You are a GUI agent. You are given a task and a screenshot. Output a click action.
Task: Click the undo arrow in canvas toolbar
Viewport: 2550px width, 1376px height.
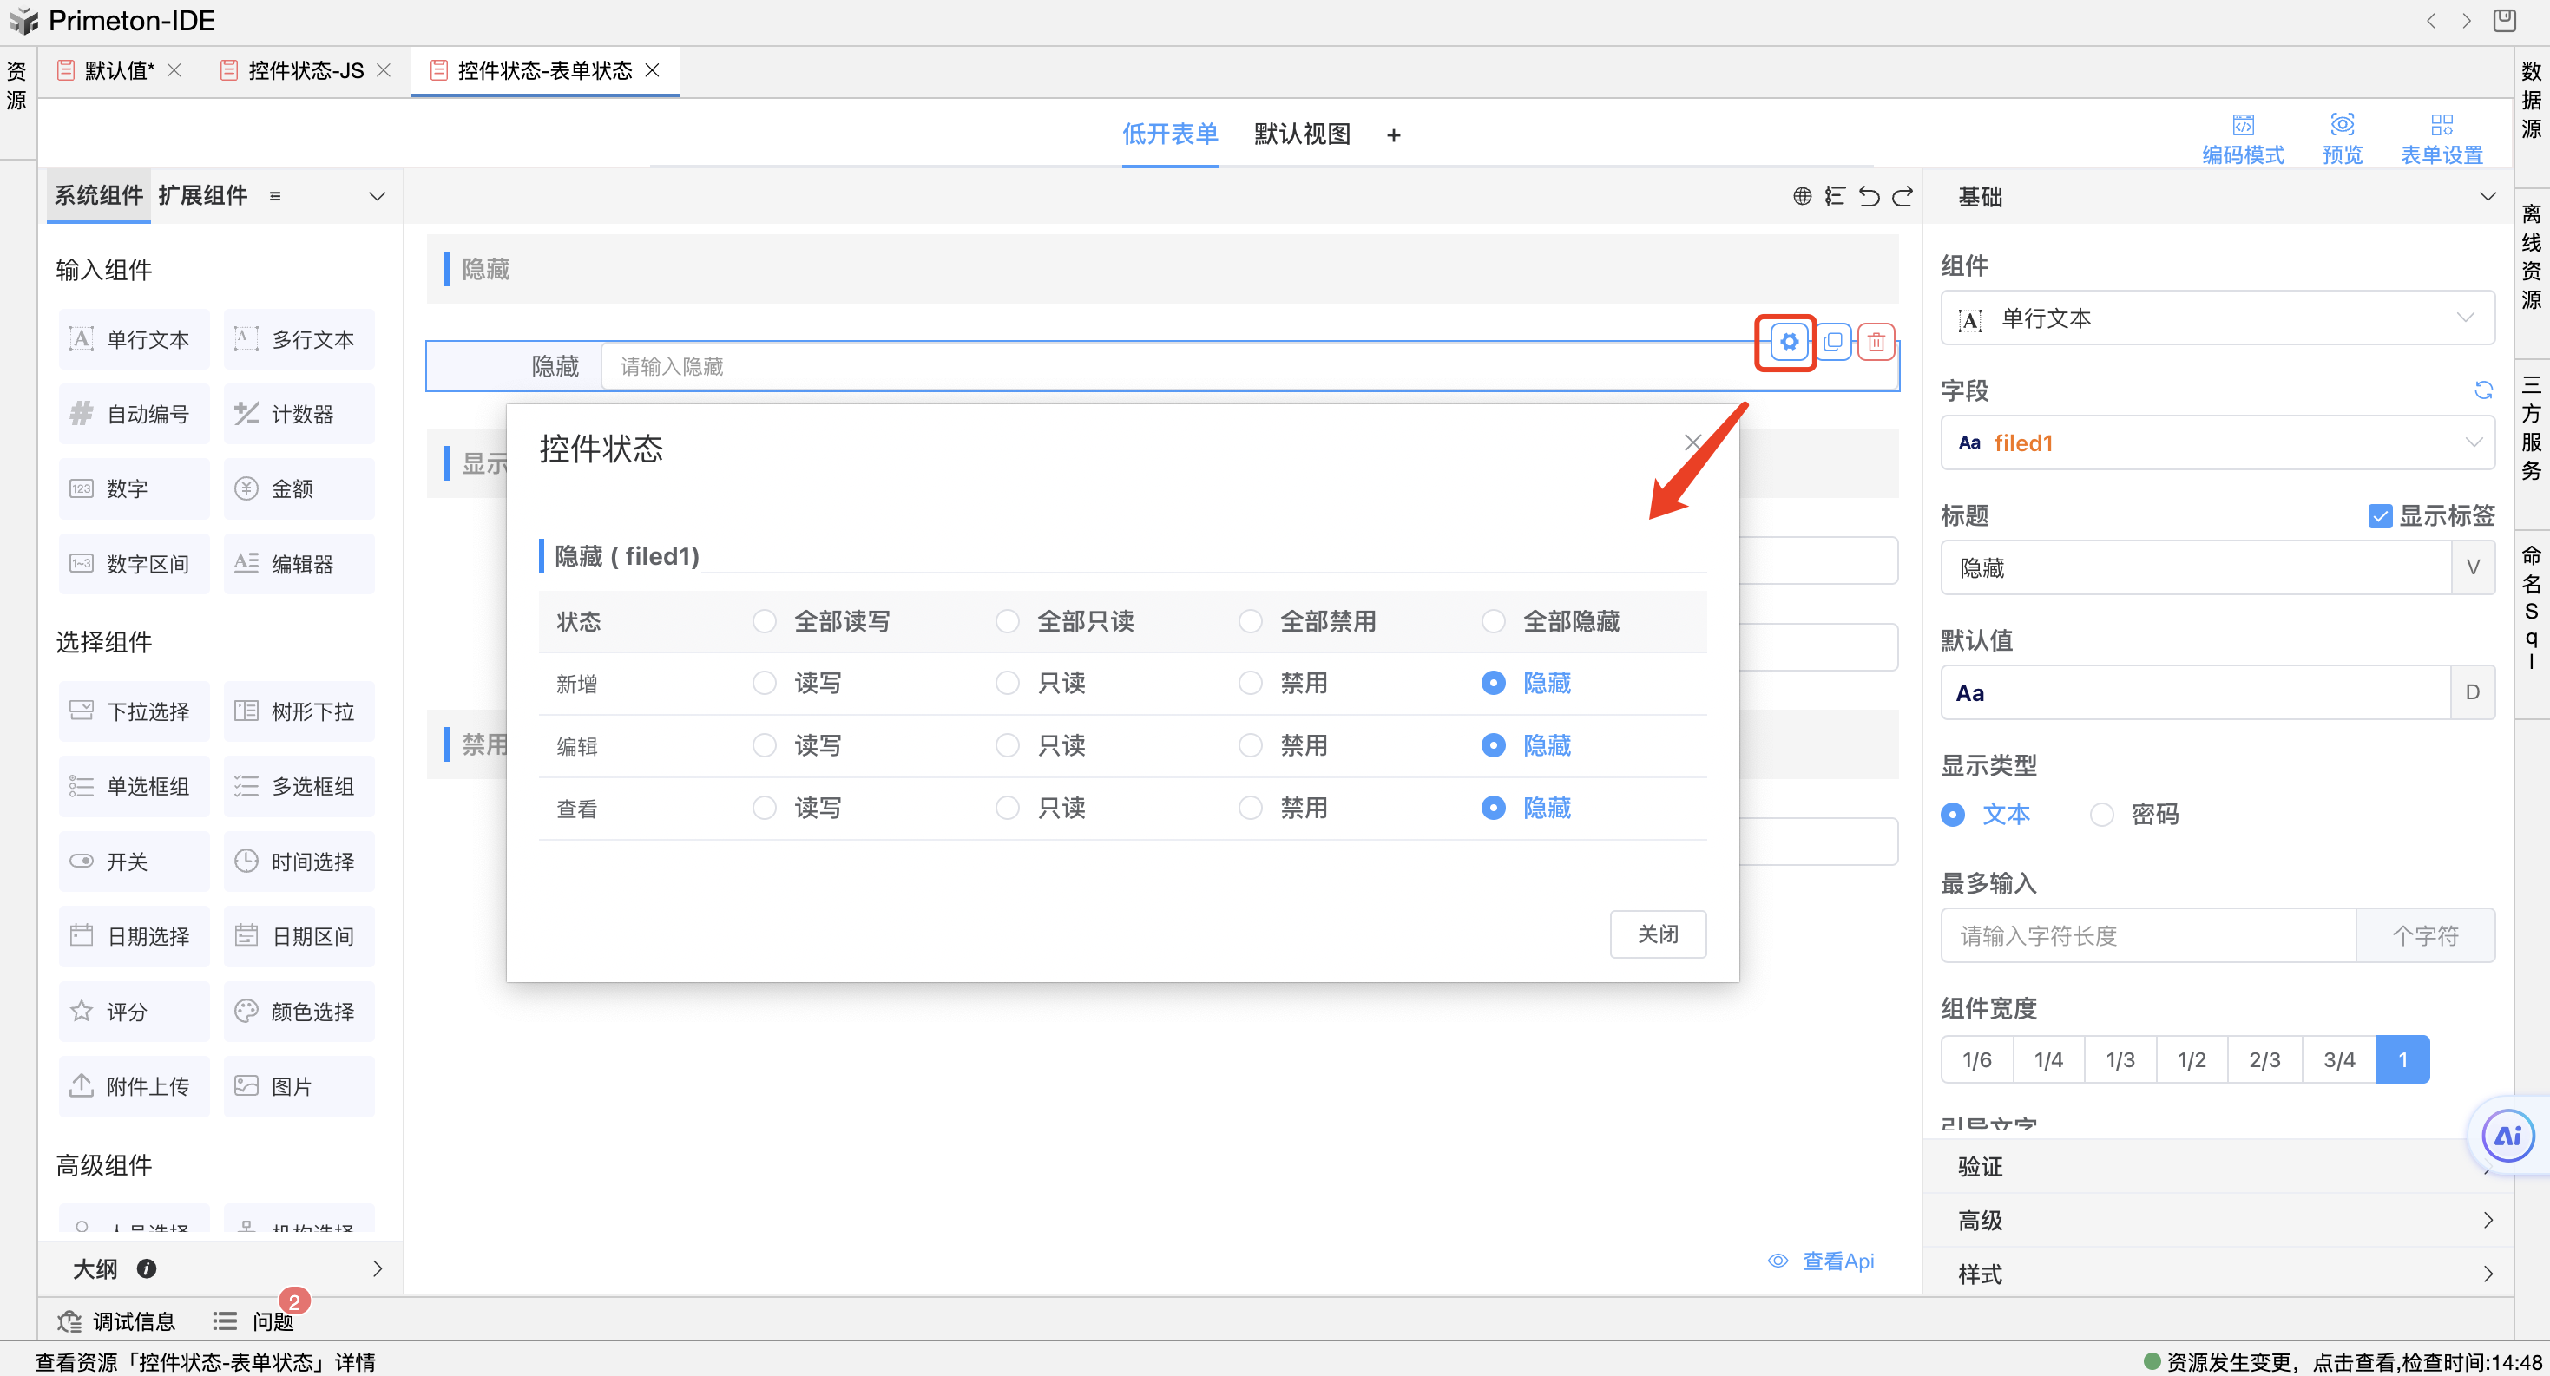[x=1869, y=196]
